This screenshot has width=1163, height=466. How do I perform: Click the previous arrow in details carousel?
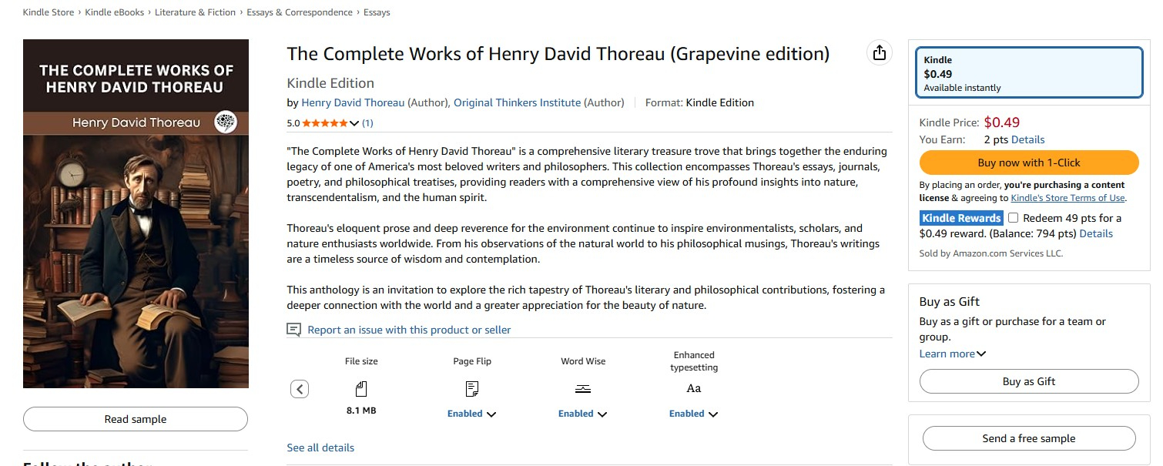point(300,389)
